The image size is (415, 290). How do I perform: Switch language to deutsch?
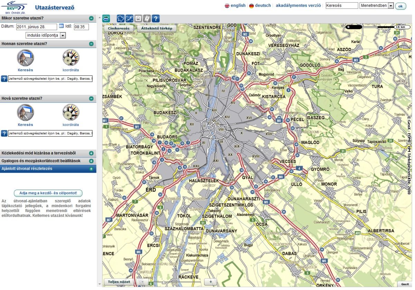point(263,6)
